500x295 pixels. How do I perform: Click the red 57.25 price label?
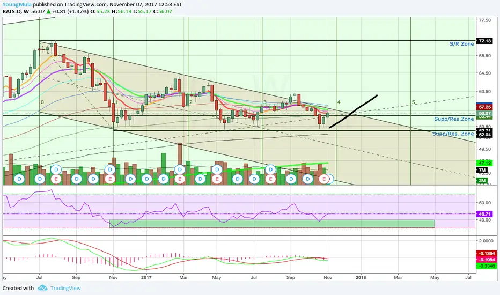click(x=484, y=107)
